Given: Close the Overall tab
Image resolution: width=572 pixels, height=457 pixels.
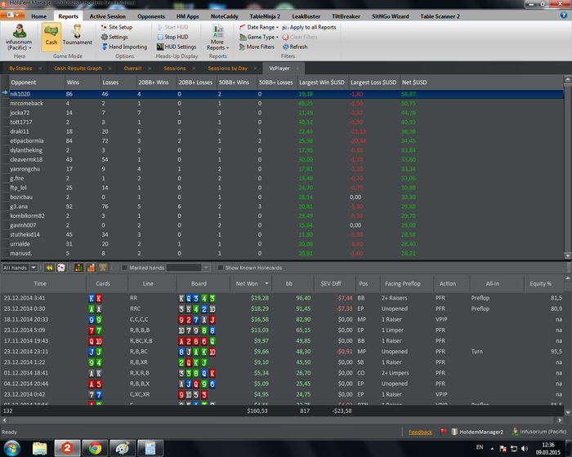Looking at the screenshot, I should (150, 69).
